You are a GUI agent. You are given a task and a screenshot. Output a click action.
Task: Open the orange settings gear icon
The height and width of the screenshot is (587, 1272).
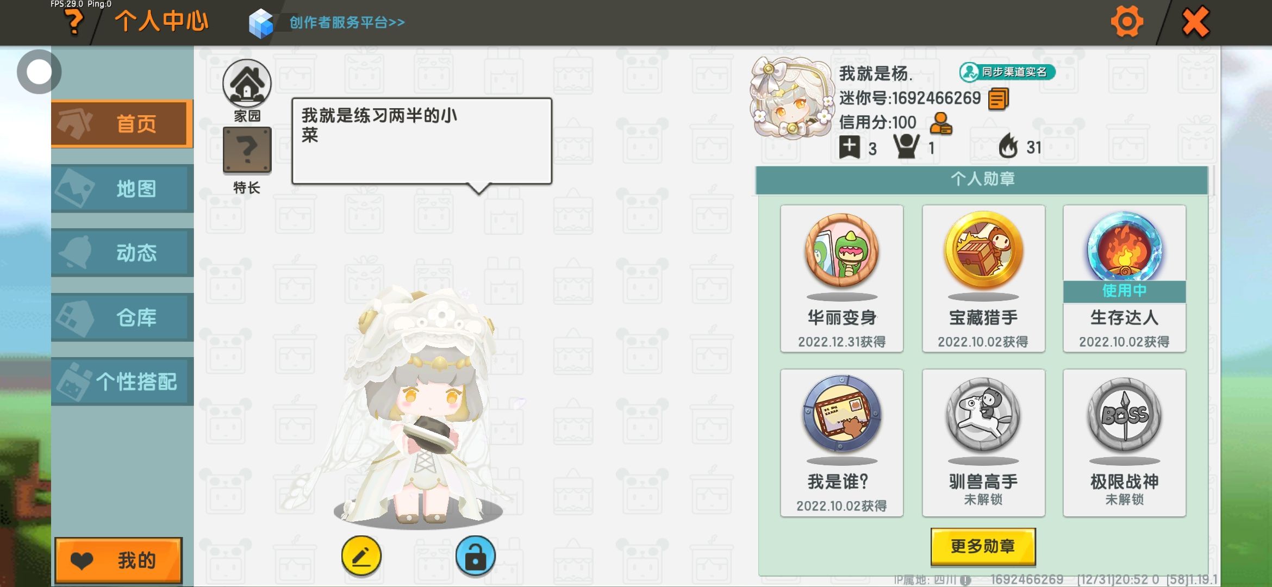[1127, 22]
